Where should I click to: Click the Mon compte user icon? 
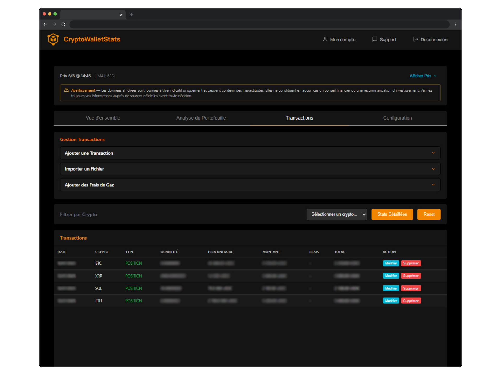(325, 39)
